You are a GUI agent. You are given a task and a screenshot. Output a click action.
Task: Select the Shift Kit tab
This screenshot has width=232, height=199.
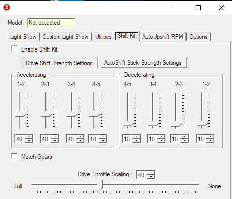(x=127, y=36)
